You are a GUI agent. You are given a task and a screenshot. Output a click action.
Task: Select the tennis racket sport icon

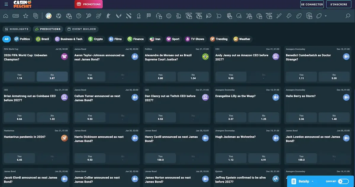click(89, 16)
